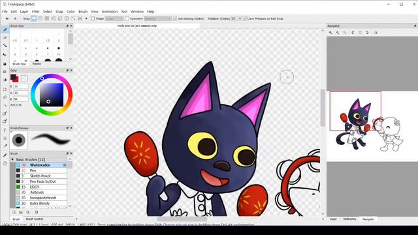Switch to the Brush Control tab
This screenshot has height=235, width=418.
35,219
